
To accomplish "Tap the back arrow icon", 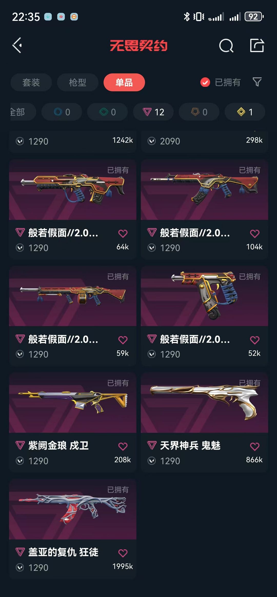I will click(17, 45).
